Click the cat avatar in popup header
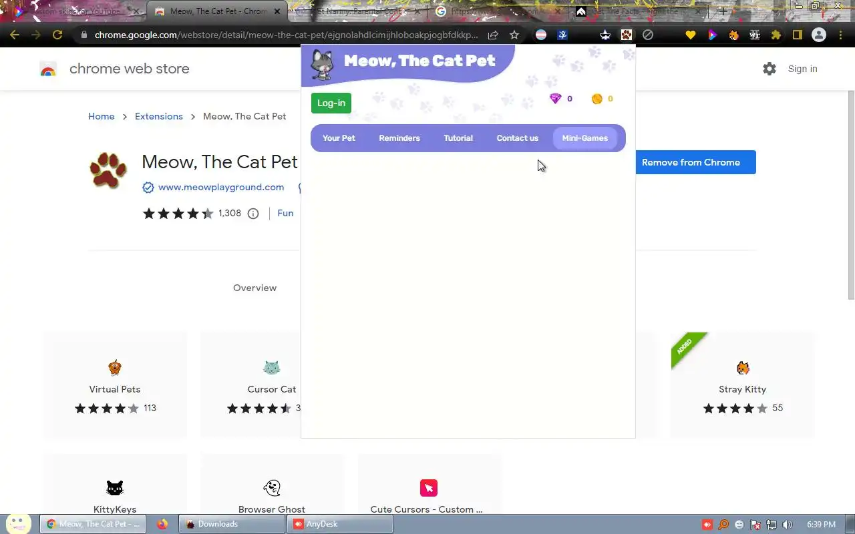The height and width of the screenshot is (534, 855). pyautogui.click(x=322, y=64)
